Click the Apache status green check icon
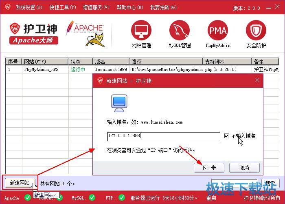Screen dimensions: 285x204 point(28,197)
